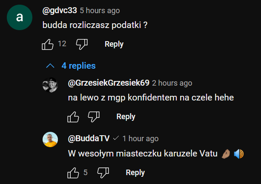Open the @GrzesiekGrzesiek69 channel link
The image size is (261, 184).
108,83
